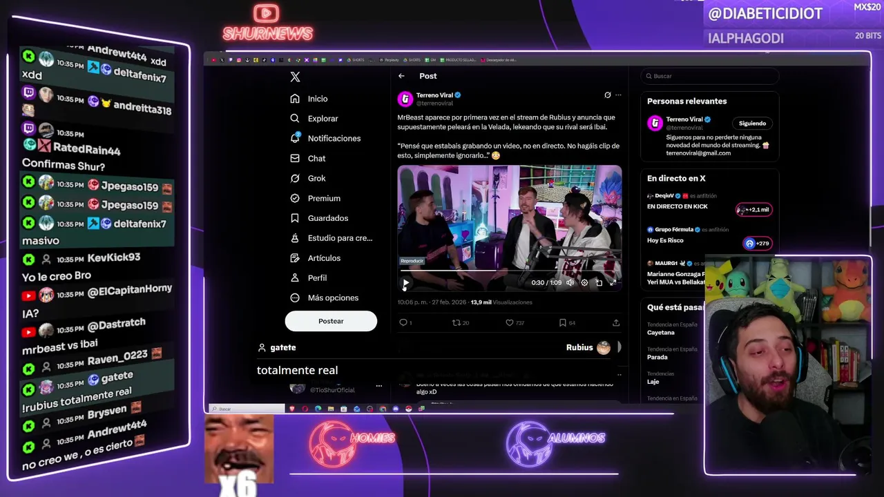Click the Chat envelope icon
The image size is (884, 497).
coord(295,158)
